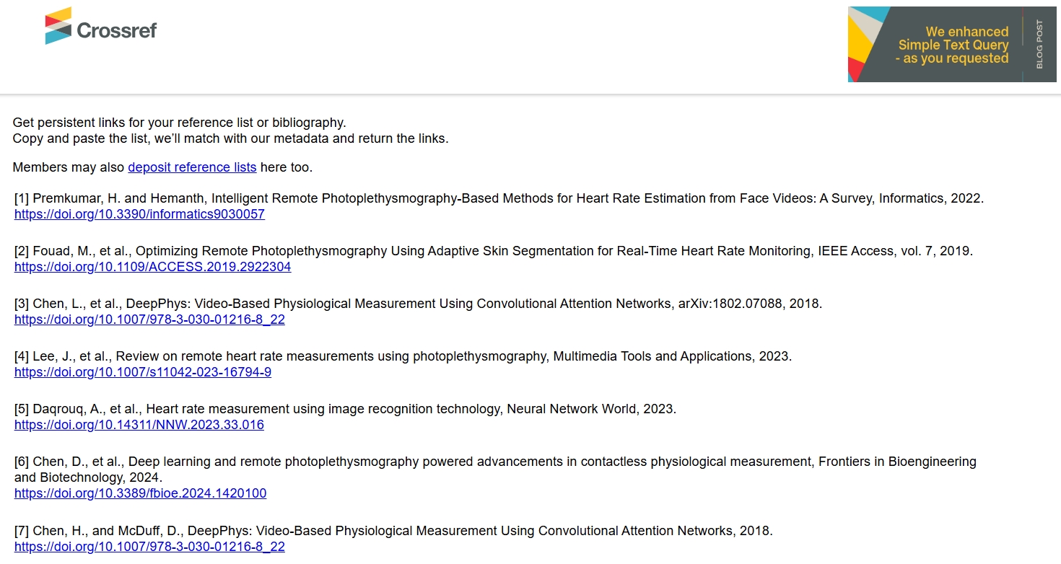Click the "Get persistent links" intro text
The image size is (1061, 564).
pyautogui.click(x=179, y=123)
